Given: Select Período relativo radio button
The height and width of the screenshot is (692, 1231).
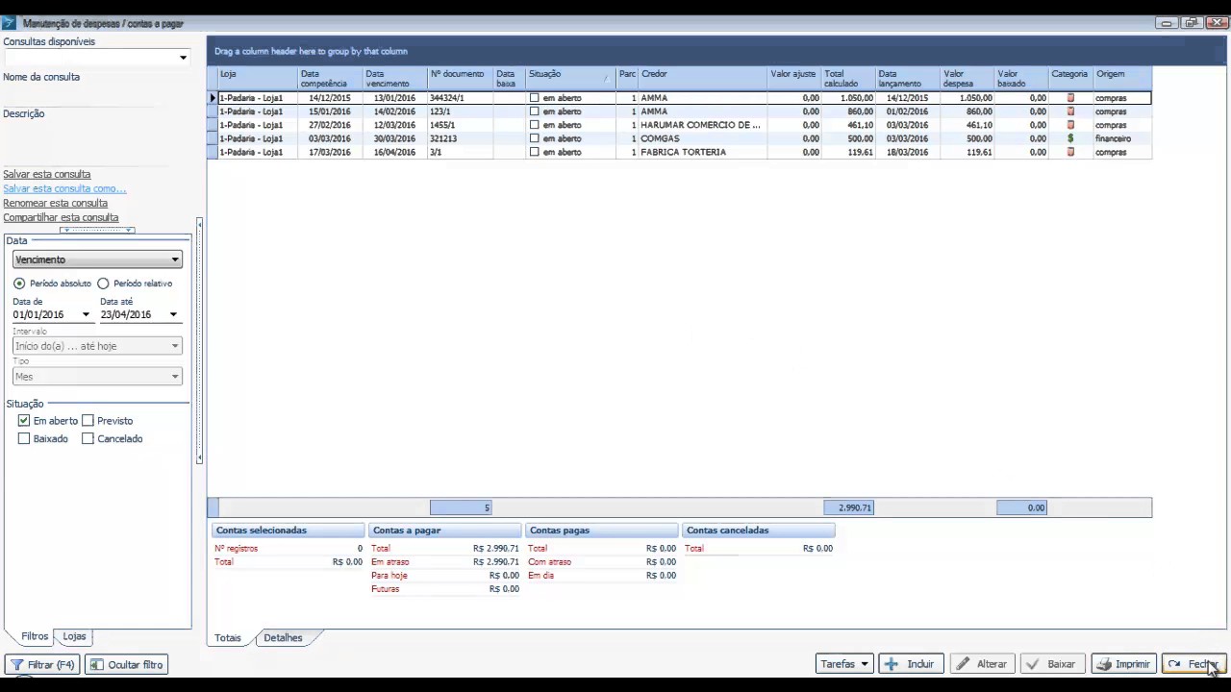Looking at the screenshot, I should click(103, 284).
